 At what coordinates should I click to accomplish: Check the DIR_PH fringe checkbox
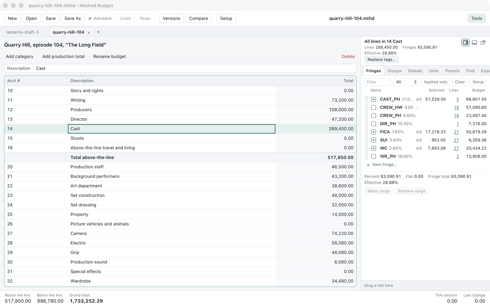pyautogui.click(x=374, y=124)
